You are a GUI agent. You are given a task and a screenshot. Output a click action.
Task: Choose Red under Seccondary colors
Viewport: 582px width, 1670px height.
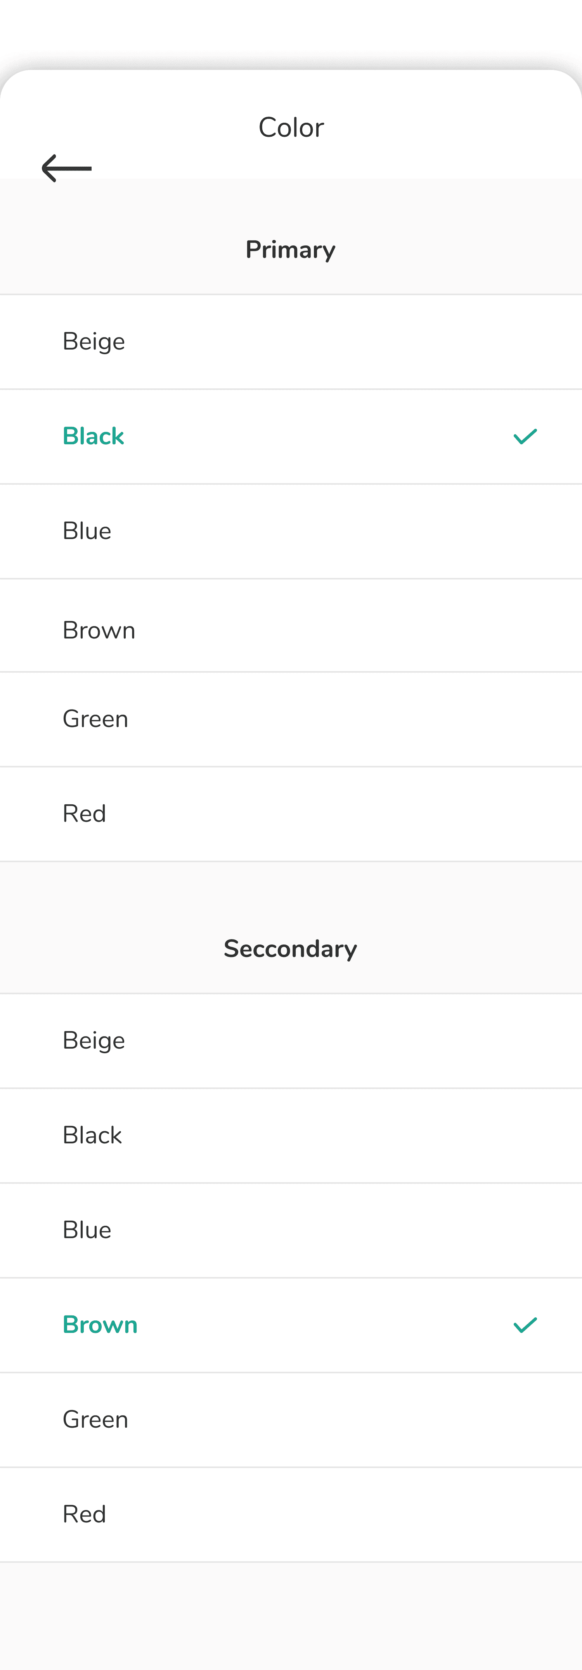click(x=84, y=1514)
